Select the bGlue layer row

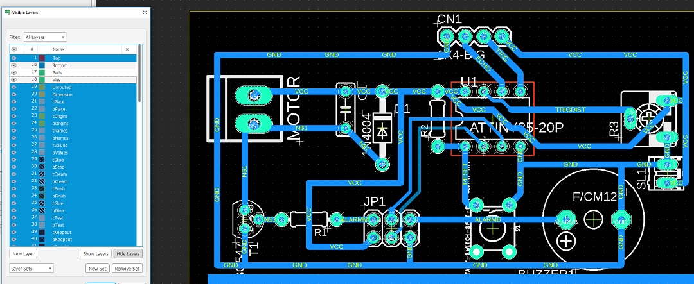[x=73, y=210]
